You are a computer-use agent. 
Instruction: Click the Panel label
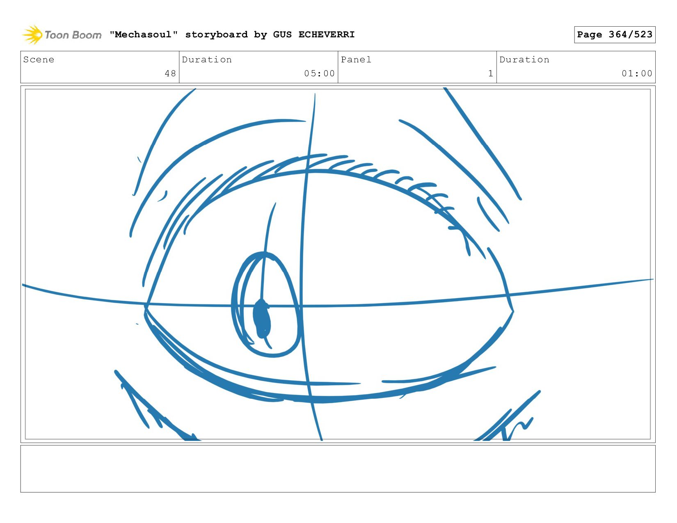(356, 59)
